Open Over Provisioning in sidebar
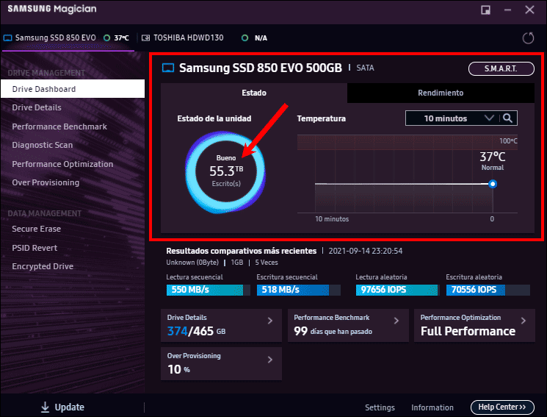 coord(46,182)
